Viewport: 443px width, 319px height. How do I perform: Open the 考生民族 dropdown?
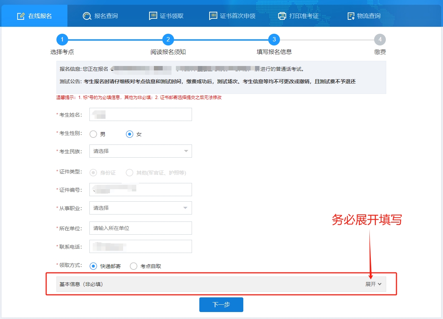pos(141,151)
